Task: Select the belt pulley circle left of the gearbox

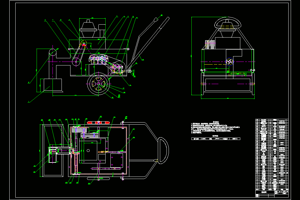Action: point(76,62)
